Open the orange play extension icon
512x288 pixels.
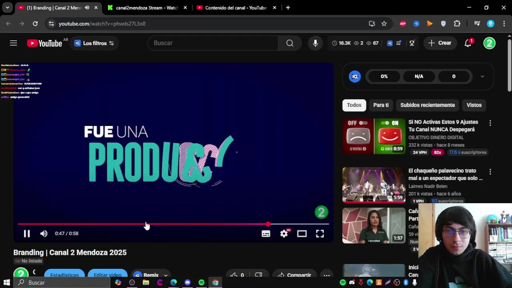[430, 24]
